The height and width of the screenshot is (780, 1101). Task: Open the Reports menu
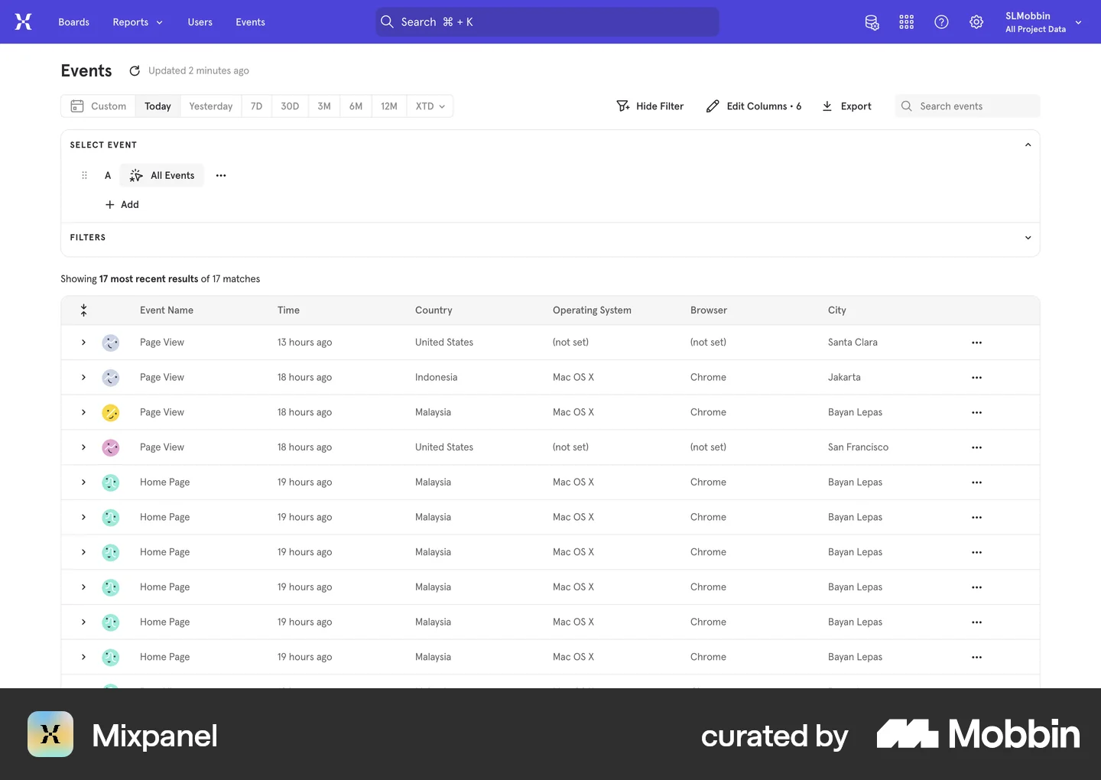pyautogui.click(x=138, y=22)
